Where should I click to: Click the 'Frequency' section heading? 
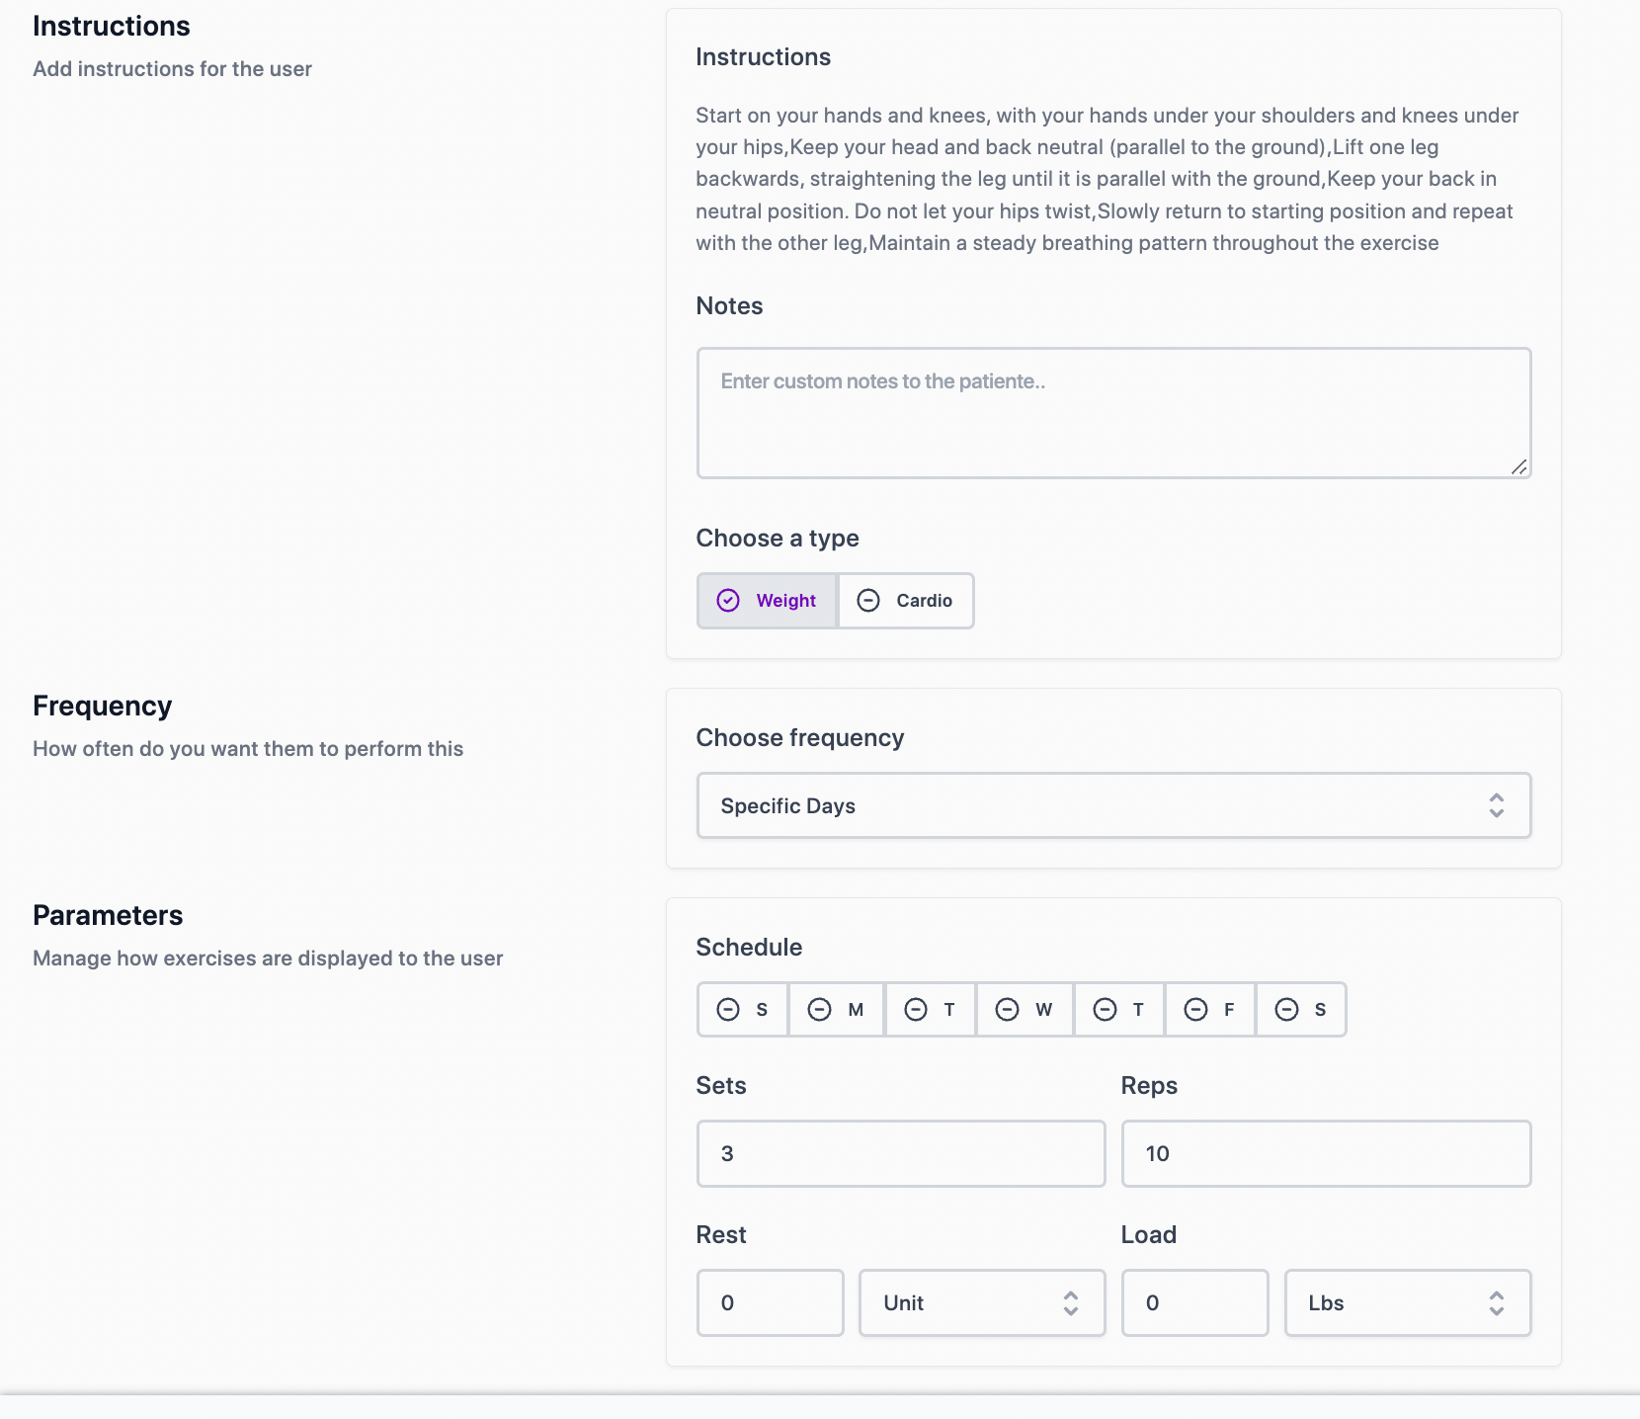pos(102,706)
